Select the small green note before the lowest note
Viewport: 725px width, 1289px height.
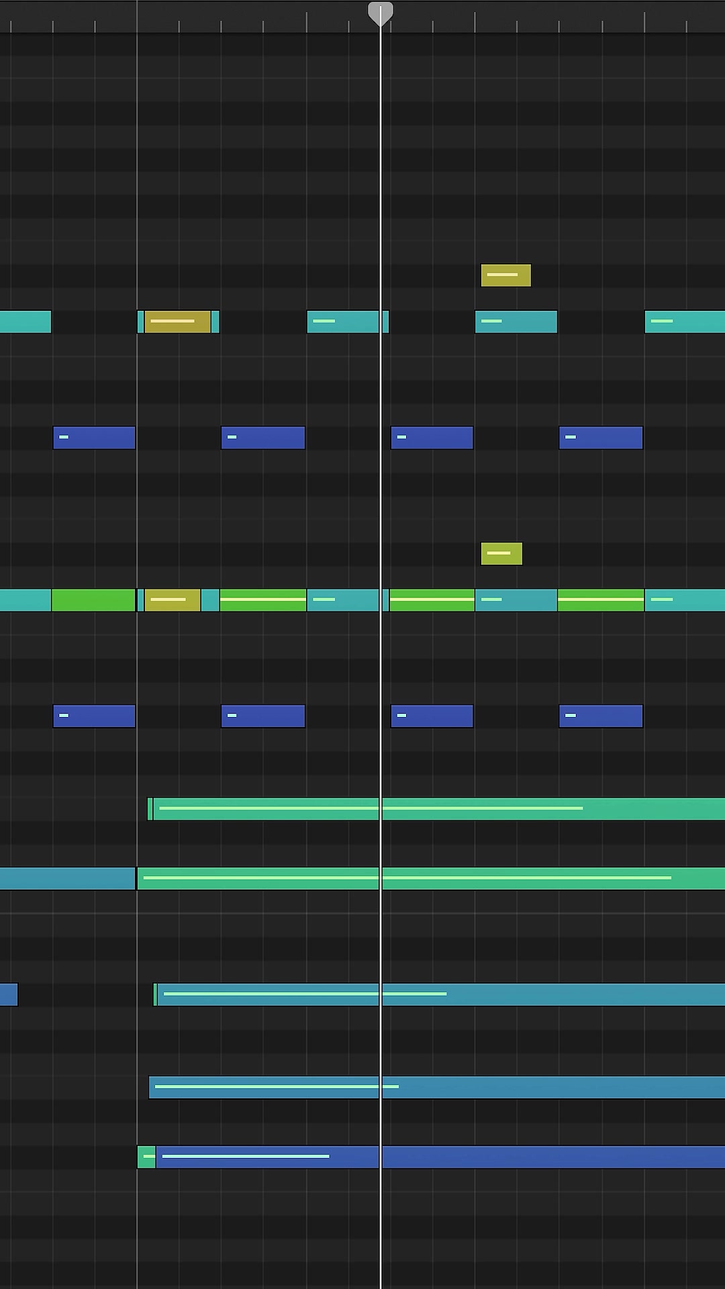coord(146,1157)
